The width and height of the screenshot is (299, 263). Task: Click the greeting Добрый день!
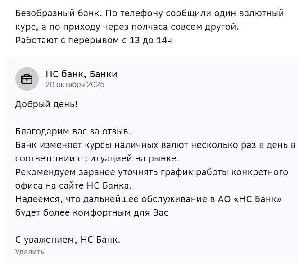(x=46, y=105)
